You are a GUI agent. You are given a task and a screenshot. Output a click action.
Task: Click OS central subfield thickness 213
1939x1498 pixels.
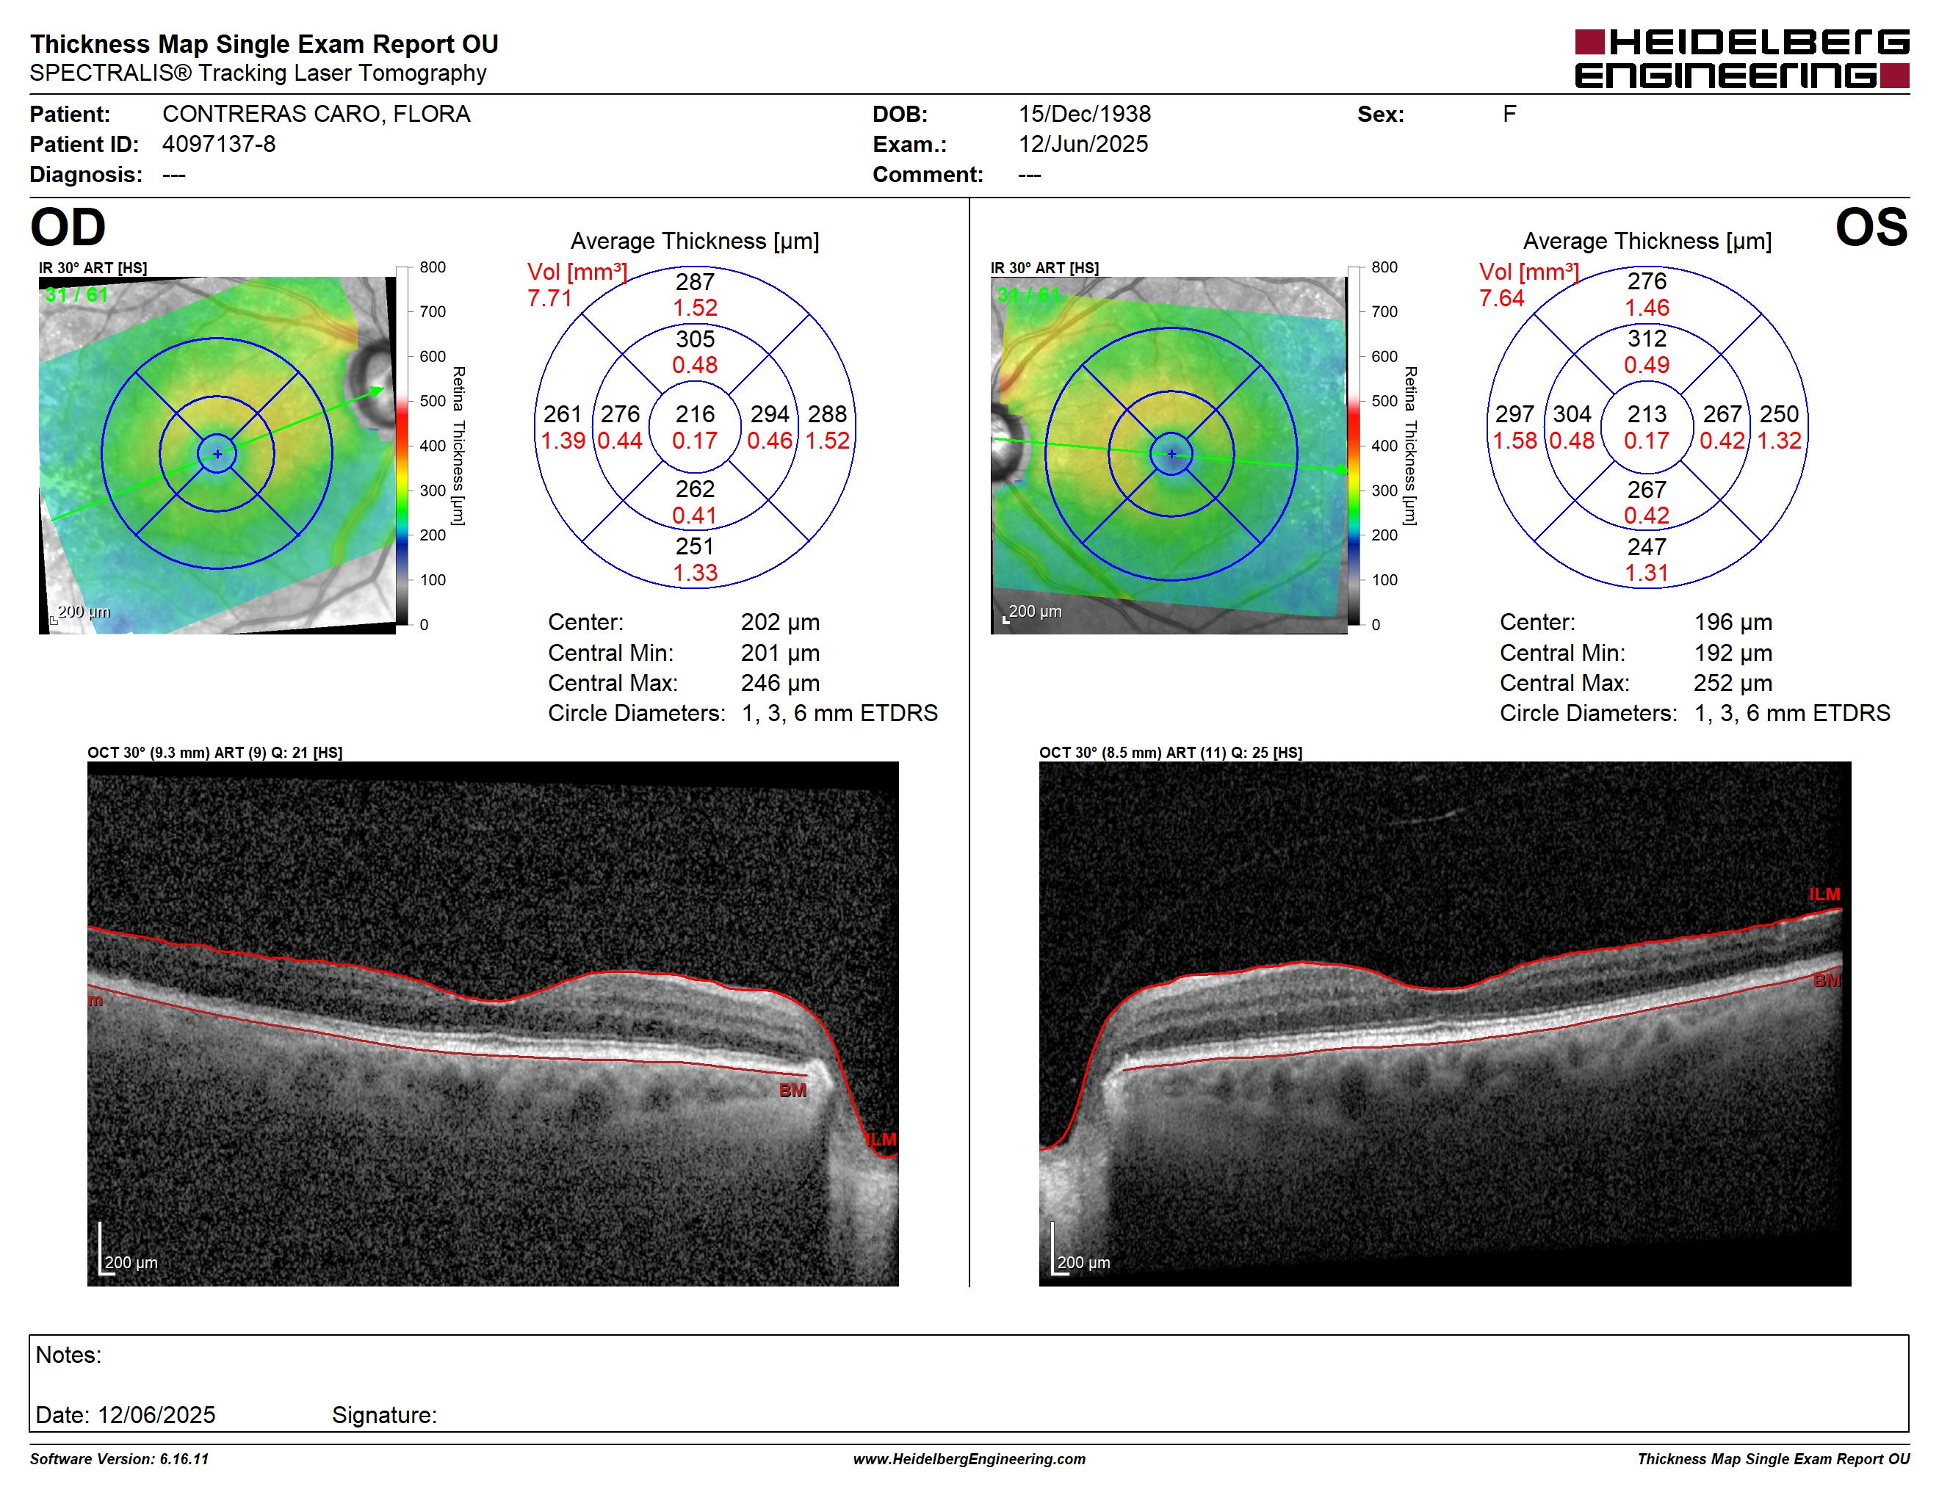point(1647,413)
